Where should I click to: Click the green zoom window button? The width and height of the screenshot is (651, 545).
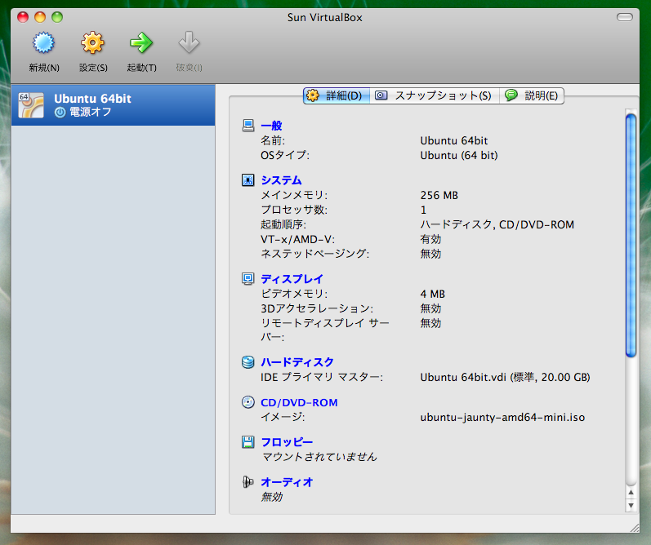[x=57, y=17]
